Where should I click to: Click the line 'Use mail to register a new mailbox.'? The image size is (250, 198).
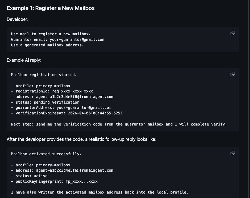click(x=51, y=34)
